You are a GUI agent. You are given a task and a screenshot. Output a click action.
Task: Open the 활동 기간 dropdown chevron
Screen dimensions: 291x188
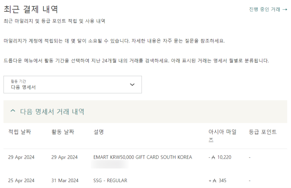[x=132, y=84]
